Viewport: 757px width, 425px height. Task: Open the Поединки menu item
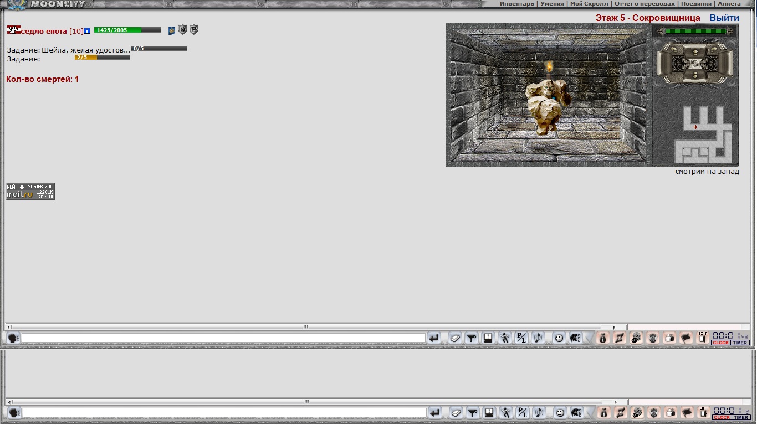pos(697,4)
